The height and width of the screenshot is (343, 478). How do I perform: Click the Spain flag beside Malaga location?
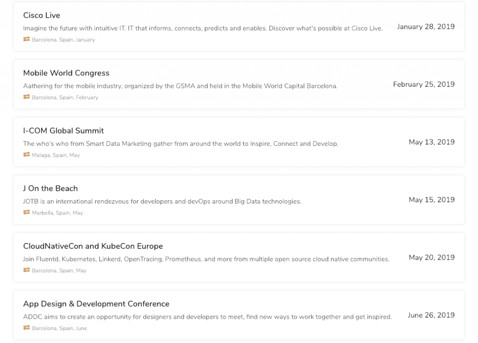click(x=27, y=155)
